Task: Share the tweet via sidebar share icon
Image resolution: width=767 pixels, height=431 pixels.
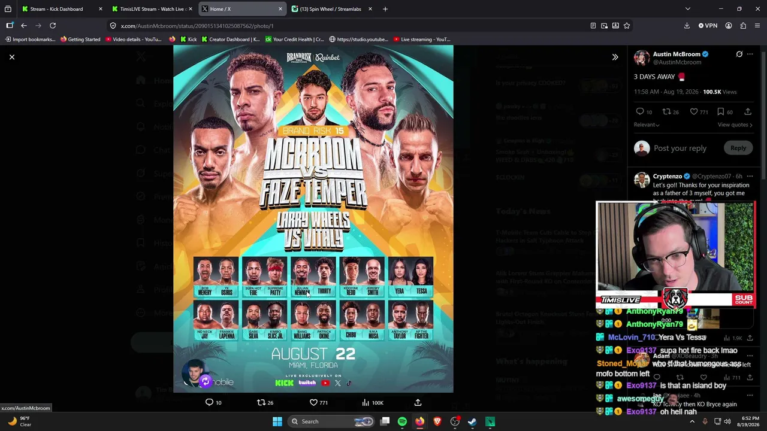Action: point(748,111)
